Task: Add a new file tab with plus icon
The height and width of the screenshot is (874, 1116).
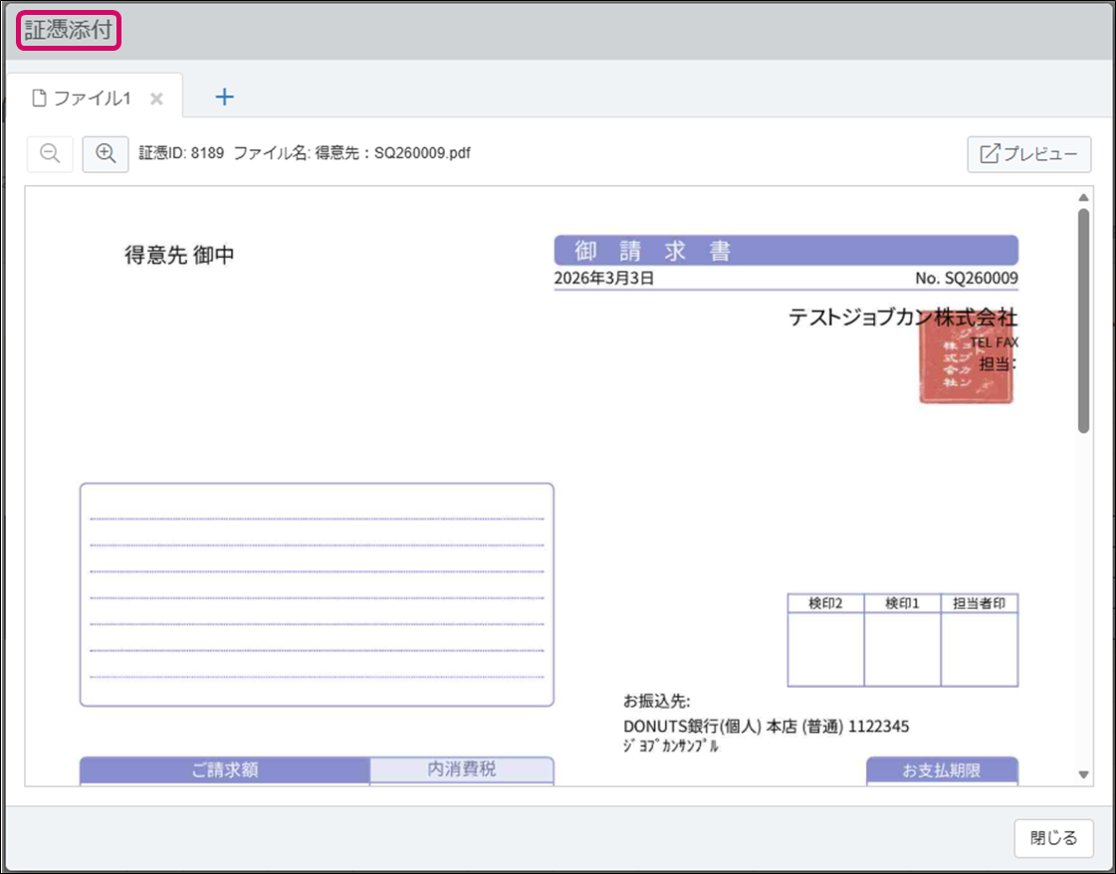Action: click(x=225, y=97)
